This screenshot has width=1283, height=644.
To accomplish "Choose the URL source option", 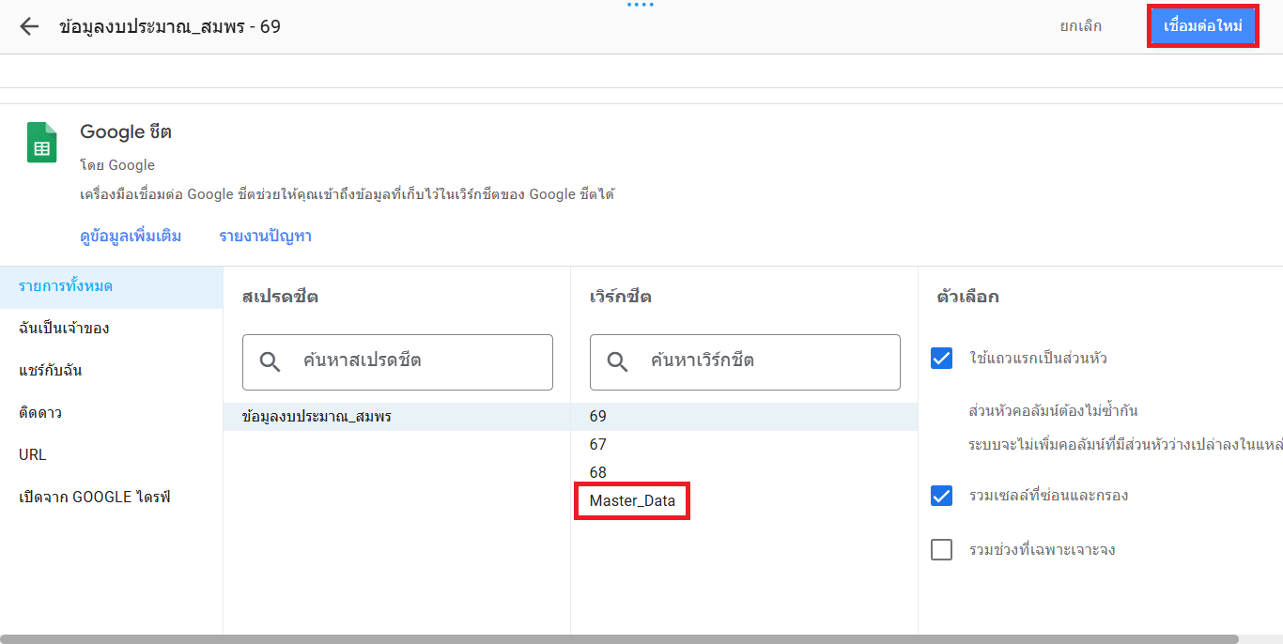I will click(33, 455).
